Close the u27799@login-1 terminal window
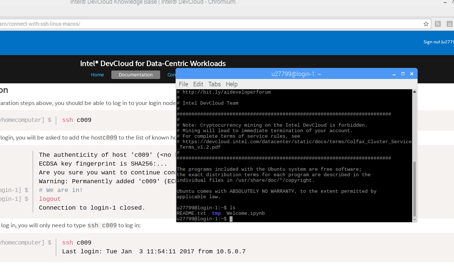This screenshot has height=275, width=454. coord(412,74)
